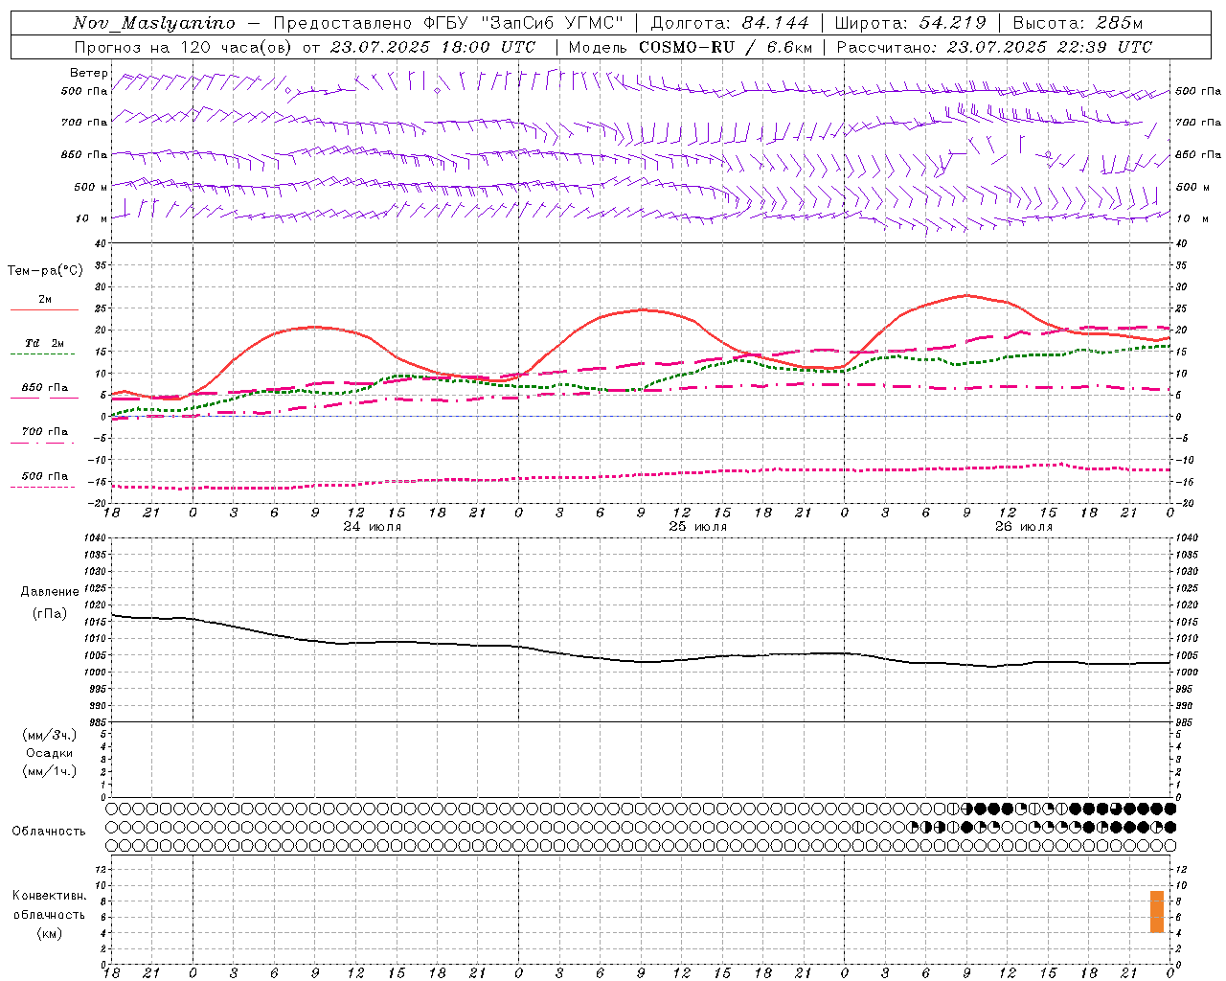This screenshot has height=981, width=1226.
Task: Click the Давление pressure panel label
Action: [x=50, y=592]
